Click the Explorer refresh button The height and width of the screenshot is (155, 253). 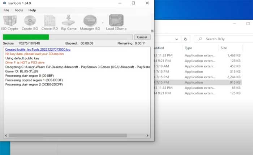coord(185,39)
